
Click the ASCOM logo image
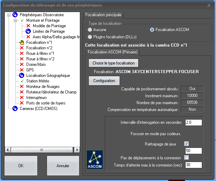(x=94, y=159)
